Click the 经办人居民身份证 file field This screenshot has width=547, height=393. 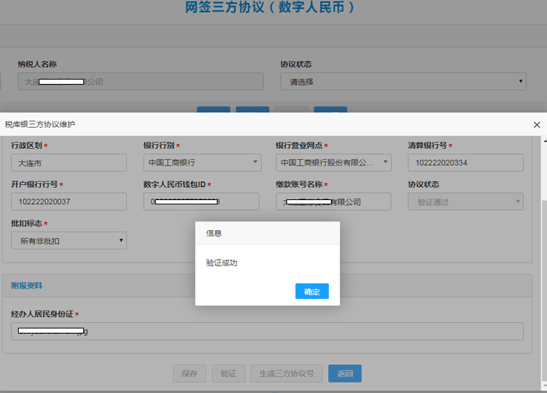267,331
